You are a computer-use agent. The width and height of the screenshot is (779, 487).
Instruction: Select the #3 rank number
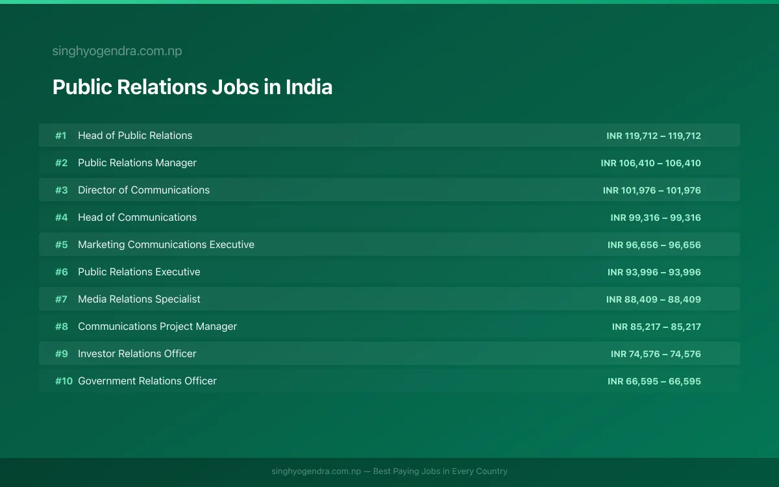61,190
